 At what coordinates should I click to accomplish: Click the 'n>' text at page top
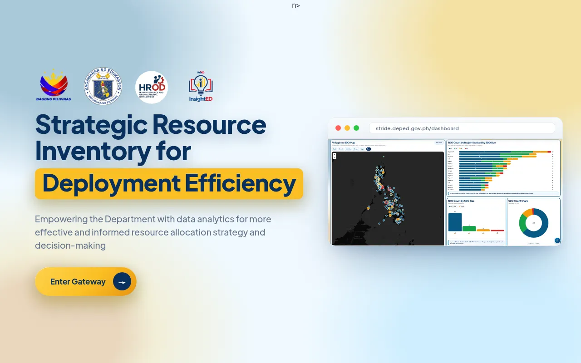296,5
